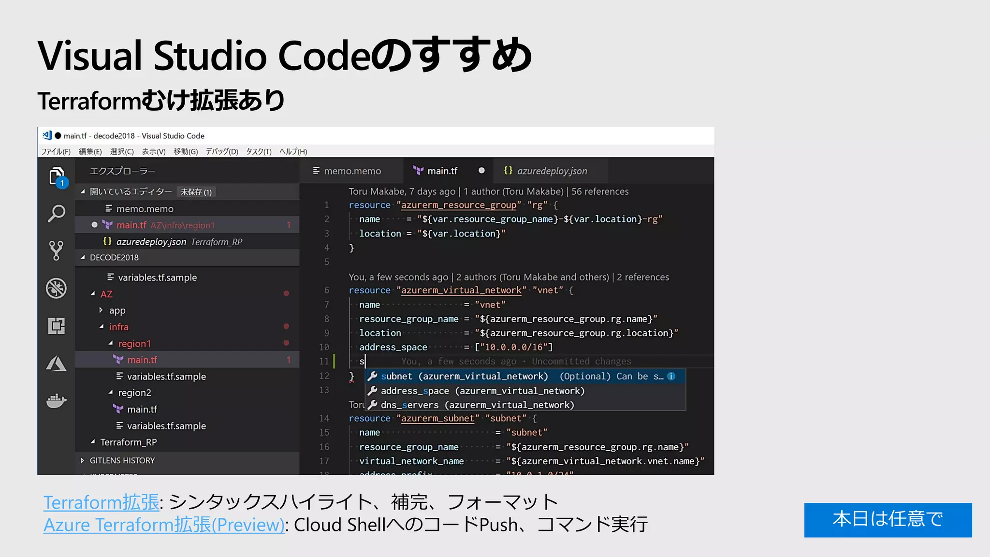Open the Explorer activity bar icon
This screenshot has height=557, width=990.
(x=57, y=176)
